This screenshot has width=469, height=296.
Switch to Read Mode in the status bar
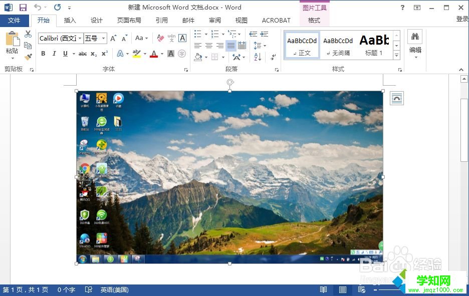pyautogui.click(x=323, y=289)
